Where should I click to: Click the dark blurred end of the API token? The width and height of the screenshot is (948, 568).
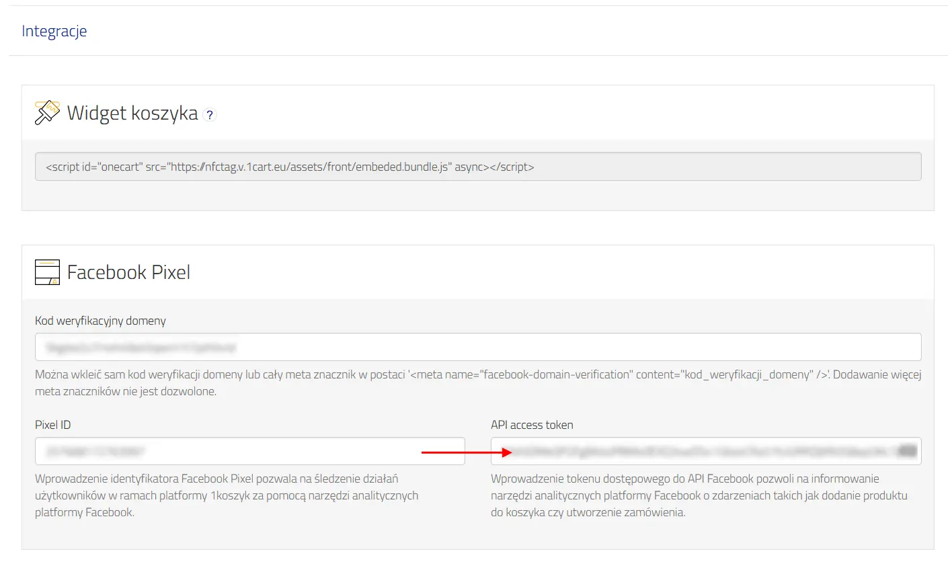(908, 451)
